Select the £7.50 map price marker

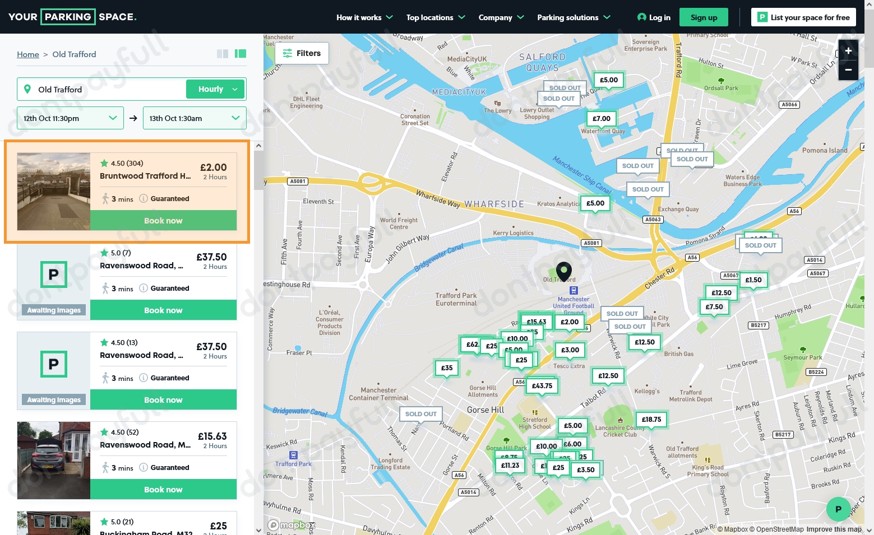[x=714, y=307]
